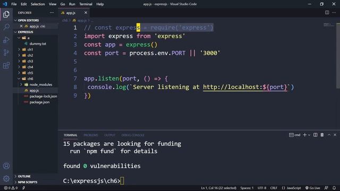Open dummy.txt file
The width and height of the screenshot is (340, 191).
coord(38,44)
